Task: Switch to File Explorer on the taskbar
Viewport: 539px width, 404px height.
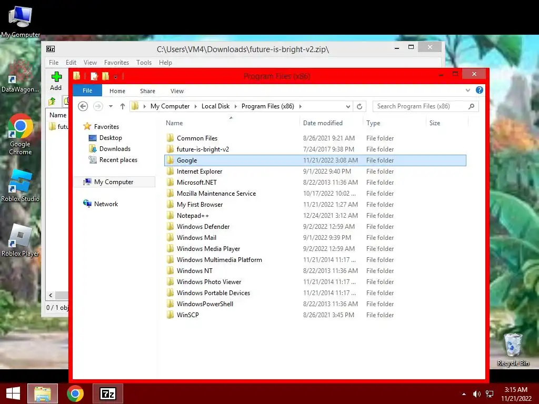Action: point(43,393)
